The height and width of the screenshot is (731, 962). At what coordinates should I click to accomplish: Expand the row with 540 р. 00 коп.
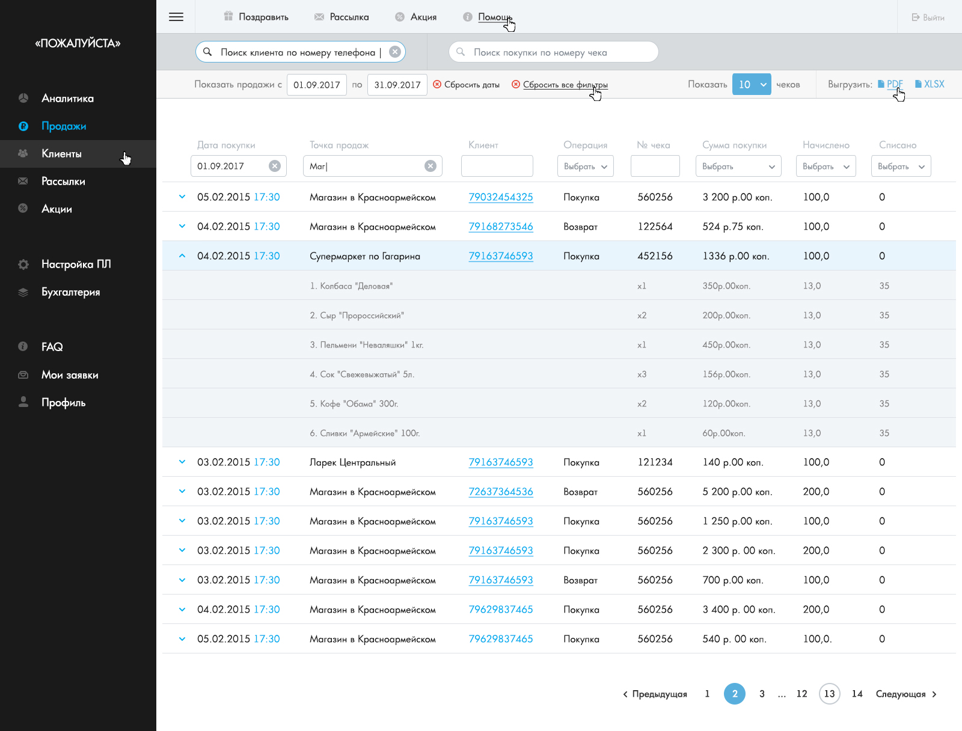(x=182, y=639)
